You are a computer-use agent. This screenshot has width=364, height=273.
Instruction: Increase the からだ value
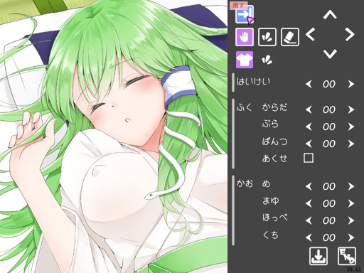click(x=351, y=109)
